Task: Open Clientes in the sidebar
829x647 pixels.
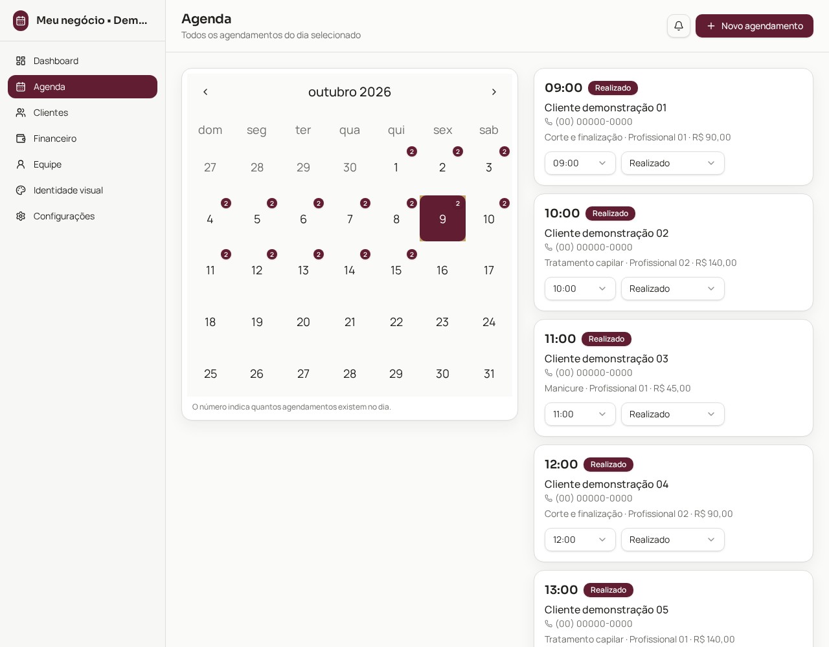Action: 82,113
